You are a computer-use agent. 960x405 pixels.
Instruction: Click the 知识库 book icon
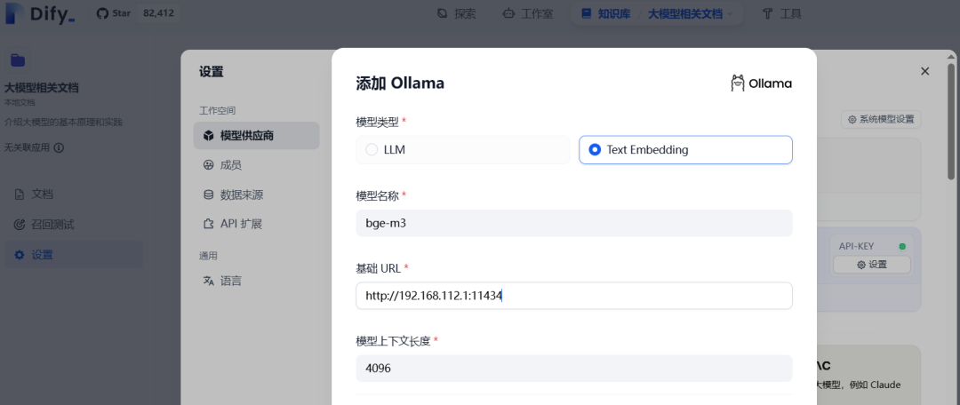(x=587, y=12)
